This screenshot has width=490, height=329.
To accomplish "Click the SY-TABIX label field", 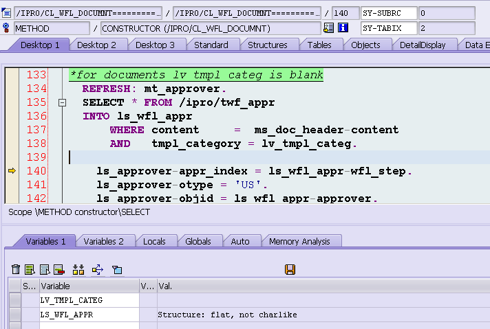I will (x=389, y=28).
